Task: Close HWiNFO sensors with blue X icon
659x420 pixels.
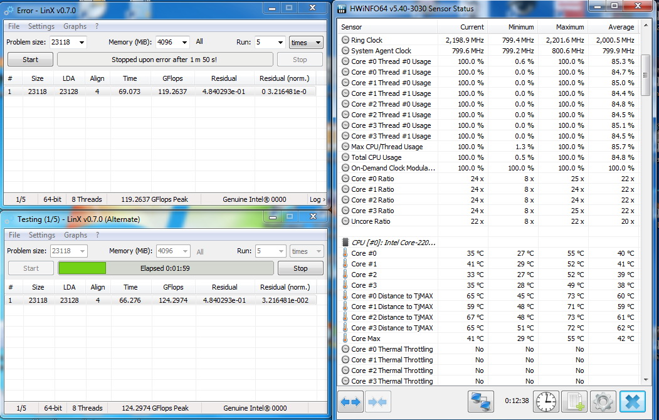Action: (632, 402)
